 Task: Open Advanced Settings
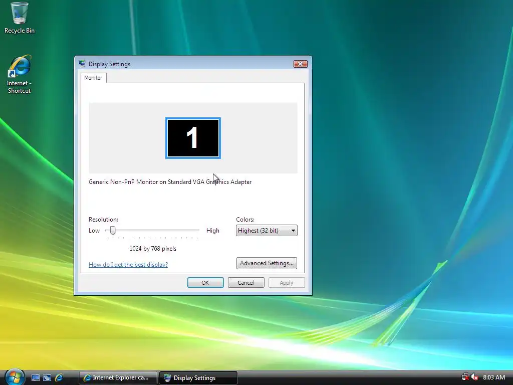pos(267,263)
